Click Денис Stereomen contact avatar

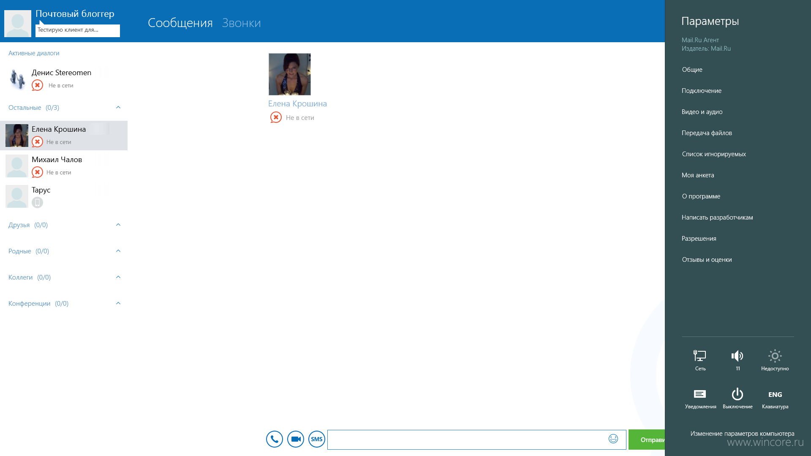click(x=17, y=79)
